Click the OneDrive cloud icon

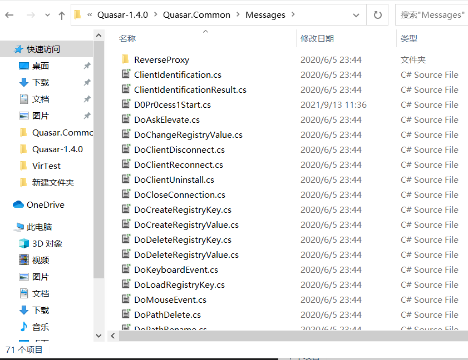click(18, 204)
